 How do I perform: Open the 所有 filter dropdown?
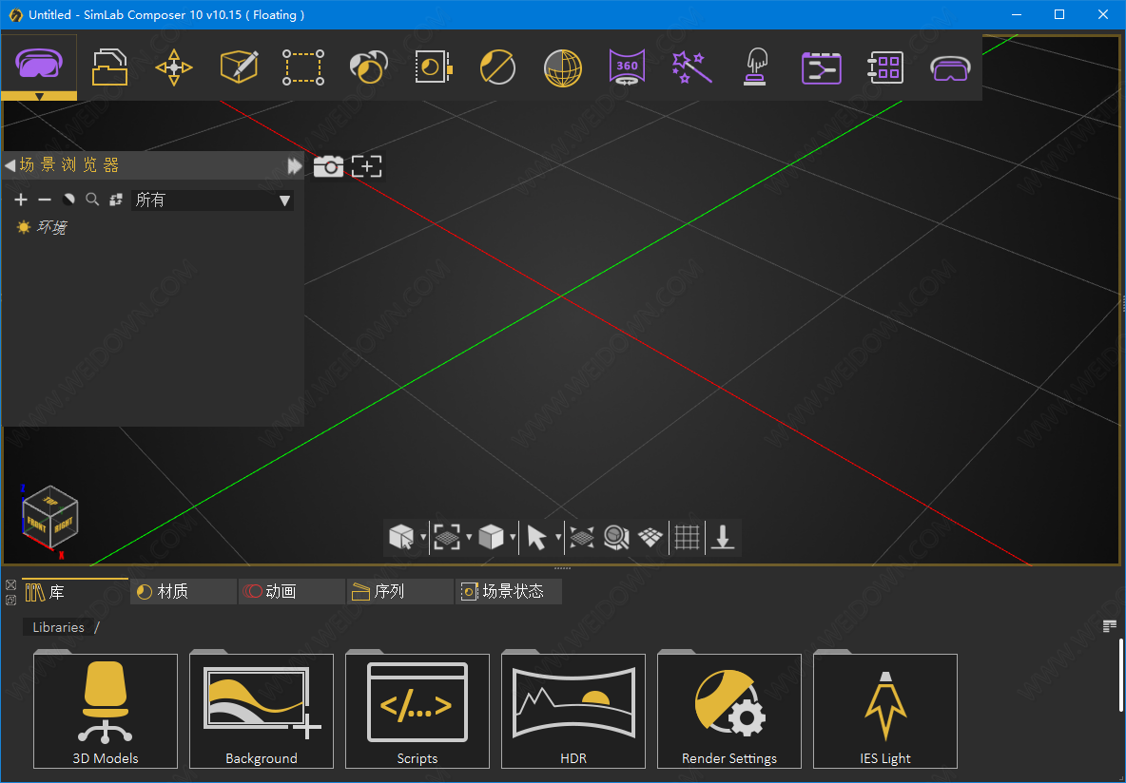coord(213,200)
